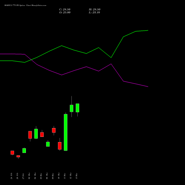Click the last green candle above 13 Mar
The width and height of the screenshot is (185, 185).
77,108
